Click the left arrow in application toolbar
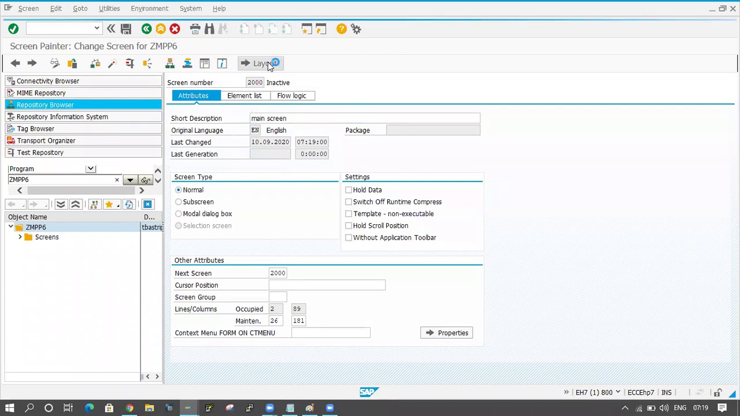 click(15, 63)
